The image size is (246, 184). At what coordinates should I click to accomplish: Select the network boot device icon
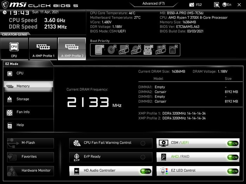173,50
